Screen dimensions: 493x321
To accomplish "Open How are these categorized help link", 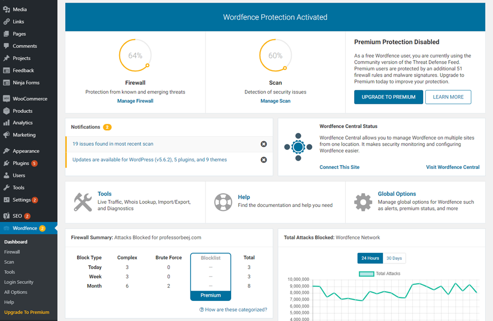I will click(233, 310).
